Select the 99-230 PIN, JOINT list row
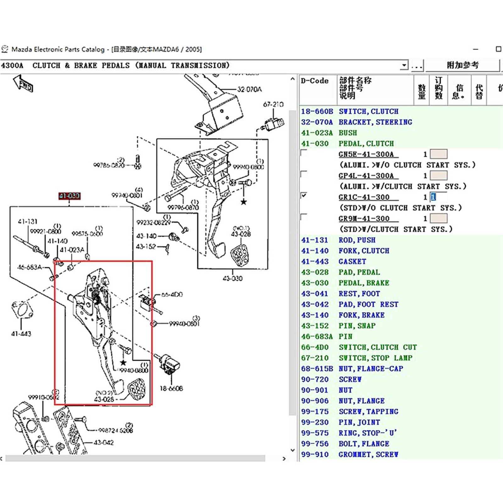Viewport: 503px width, 503px height. point(401,422)
